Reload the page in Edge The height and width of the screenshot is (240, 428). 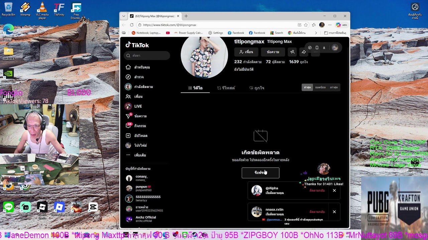pos(132,25)
